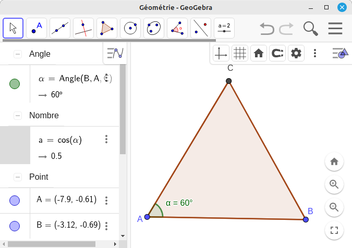Open options menu for number a
352x248 pixels.
coord(106,140)
